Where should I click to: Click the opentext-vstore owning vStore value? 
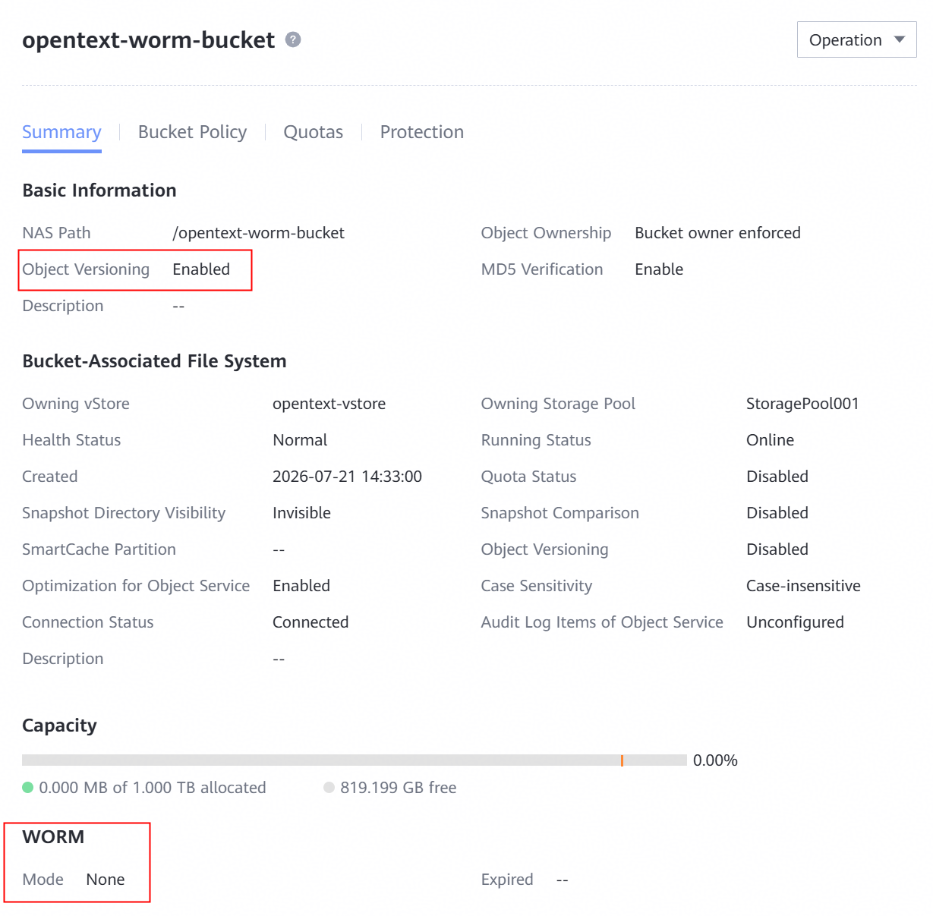(329, 404)
